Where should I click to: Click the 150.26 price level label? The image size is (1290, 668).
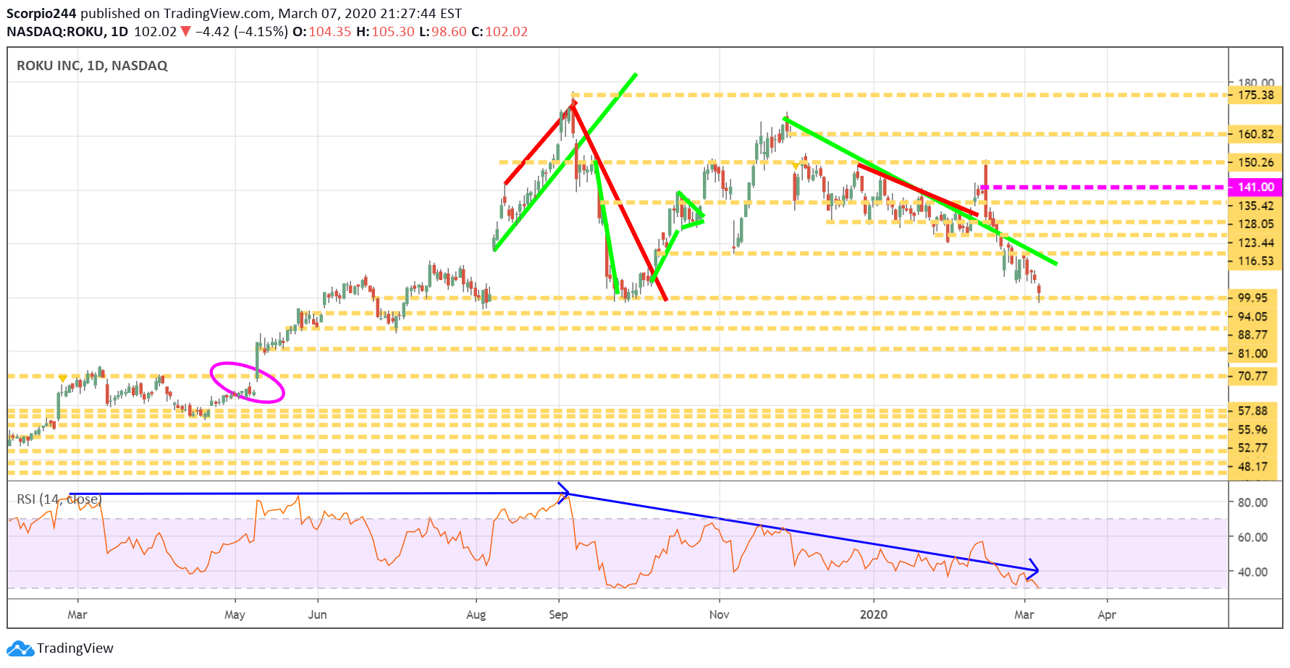(x=1256, y=162)
